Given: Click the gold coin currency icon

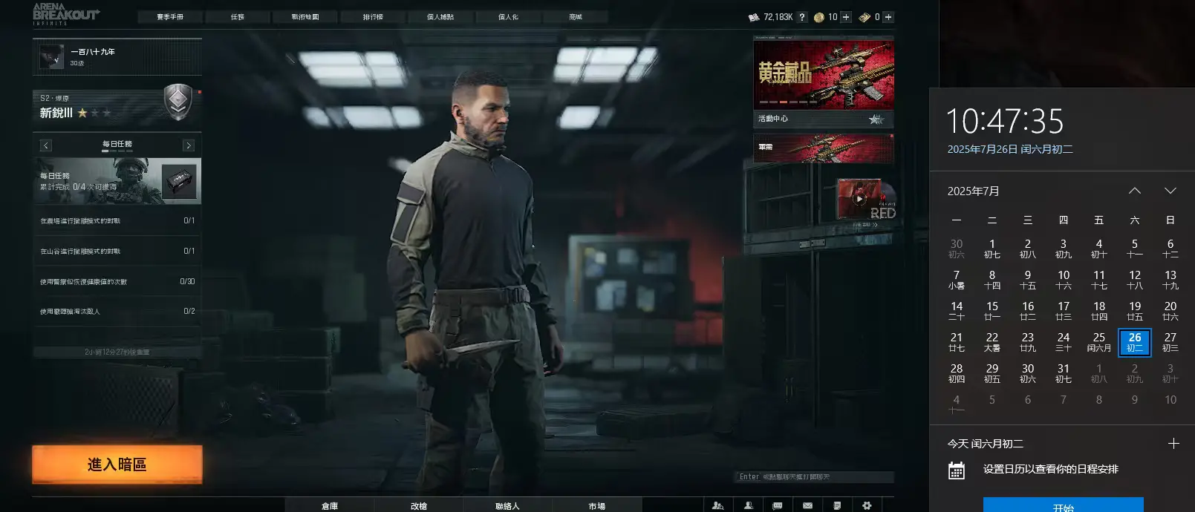Looking at the screenshot, I should click(x=819, y=17).
